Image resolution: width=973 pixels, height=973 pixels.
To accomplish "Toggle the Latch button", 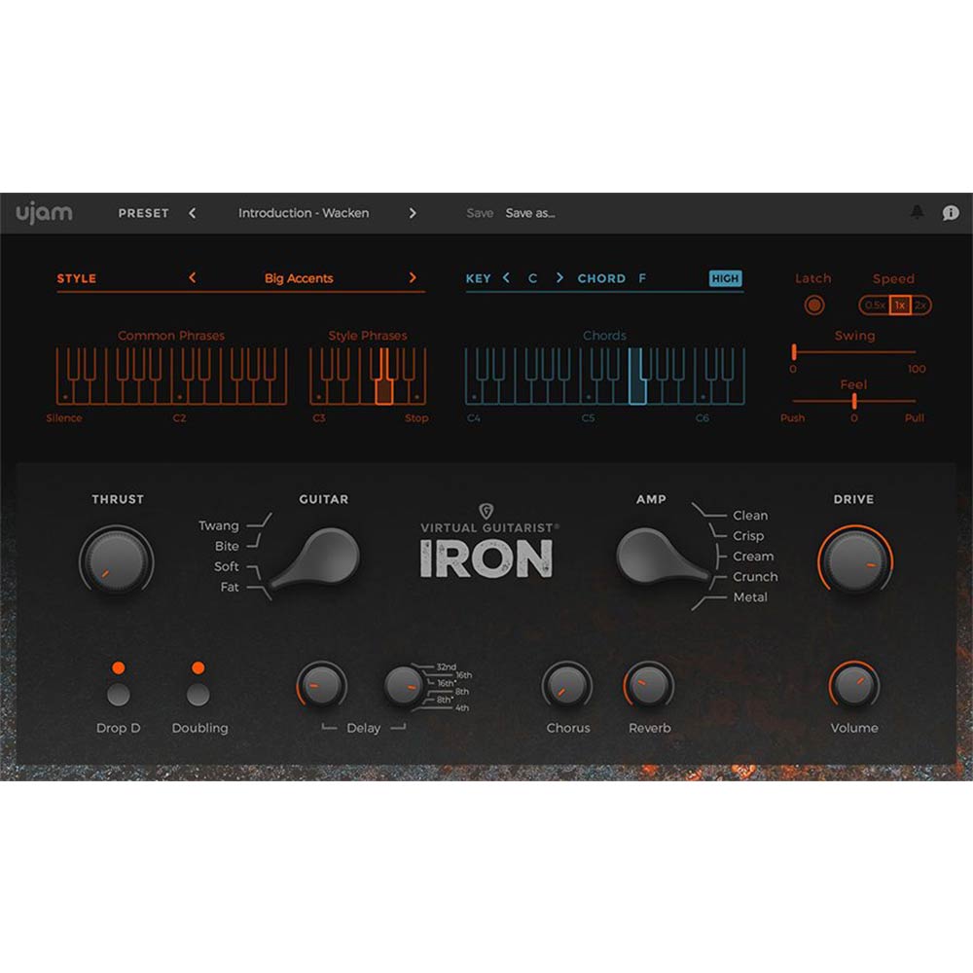I will click(x=813, y=305).
